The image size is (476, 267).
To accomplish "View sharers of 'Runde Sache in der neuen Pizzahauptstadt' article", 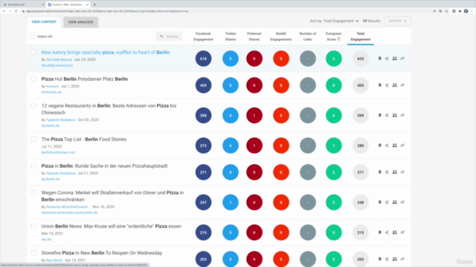I will [395, 172].
